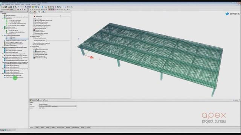Viewport: 241px width, 135px height.
Task: Collapse the General Options section
Action: click(x=31, y=37)
